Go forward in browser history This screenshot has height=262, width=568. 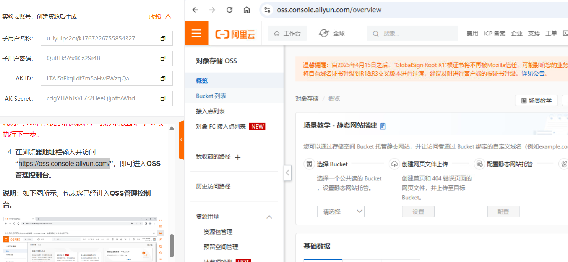[x=212, y=10]
